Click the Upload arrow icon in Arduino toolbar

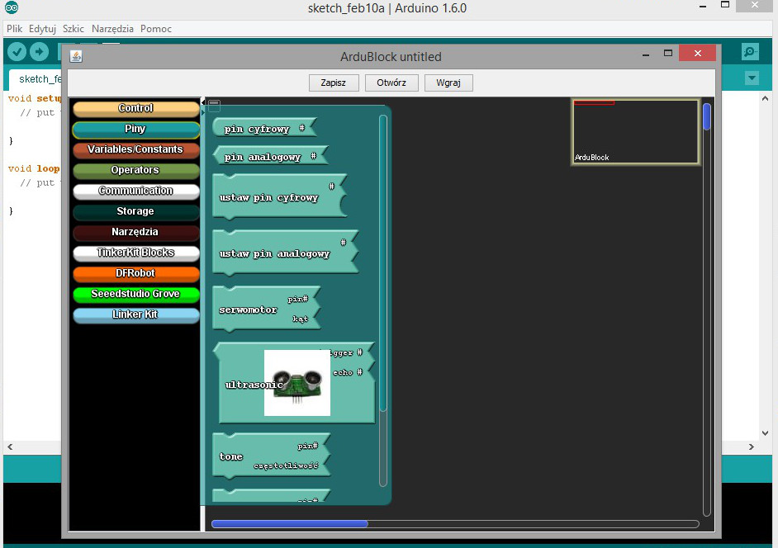[x=39, y=51]
